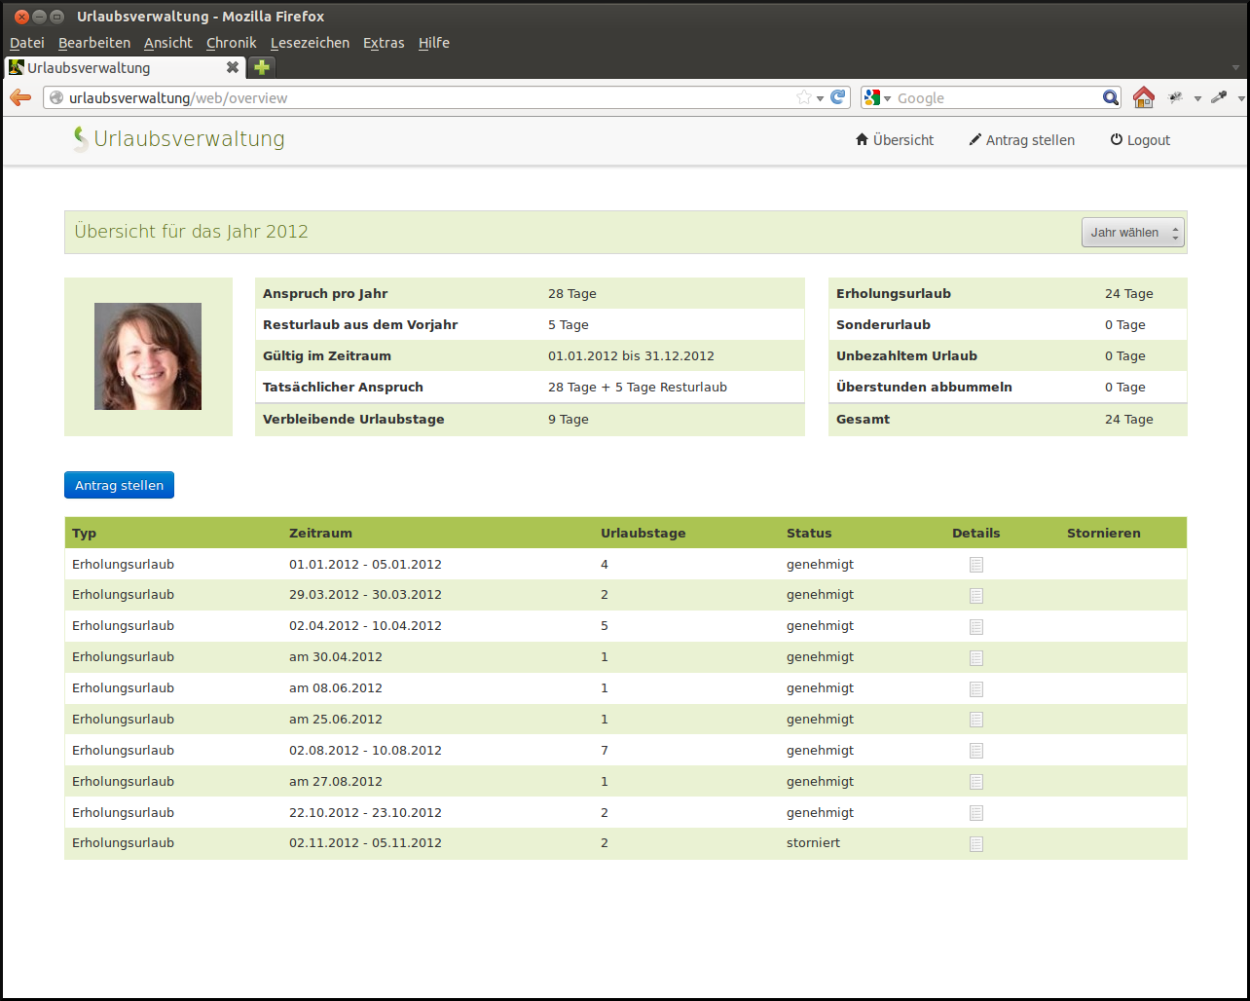The width and height of the screenshot is (1250, 1001).
Task: Click the Zeitraum column header
Action: tap(320, 533)
